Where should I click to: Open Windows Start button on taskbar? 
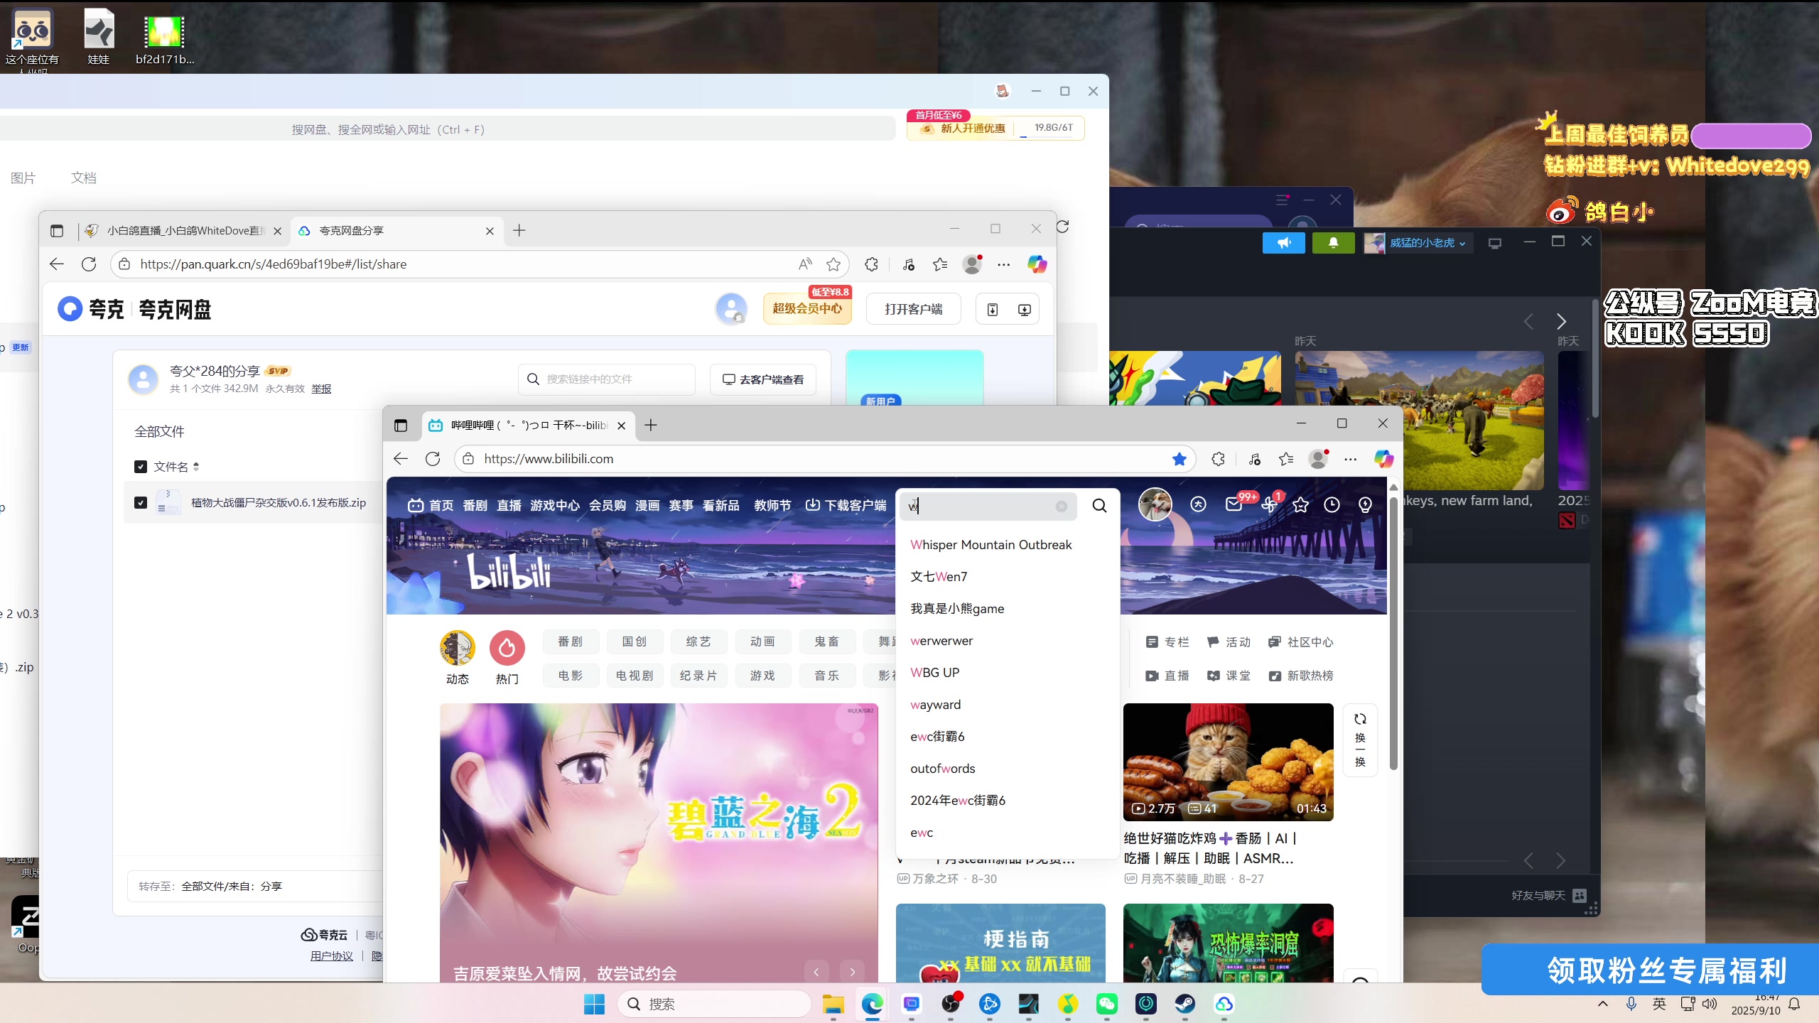(x=594, y=1004)
